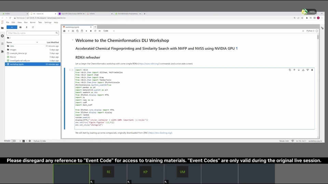Image resolution: width=328 pixels, height=184 pixels.
Task: Open the Table of Contents sidebar tab
Action: coord(2,44)
